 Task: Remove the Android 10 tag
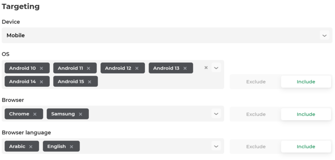click(x=42, y=68)
